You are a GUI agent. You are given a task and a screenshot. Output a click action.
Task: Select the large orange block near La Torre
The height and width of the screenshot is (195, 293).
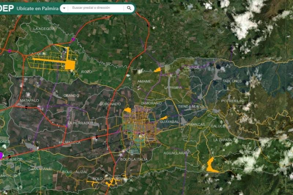coord(70,65)
